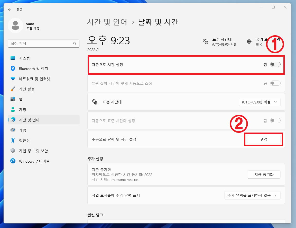Screen dimensions: 296x228
Task: Open Bluetooth 및 장치 settings category
Action: [x=44, y=68]
